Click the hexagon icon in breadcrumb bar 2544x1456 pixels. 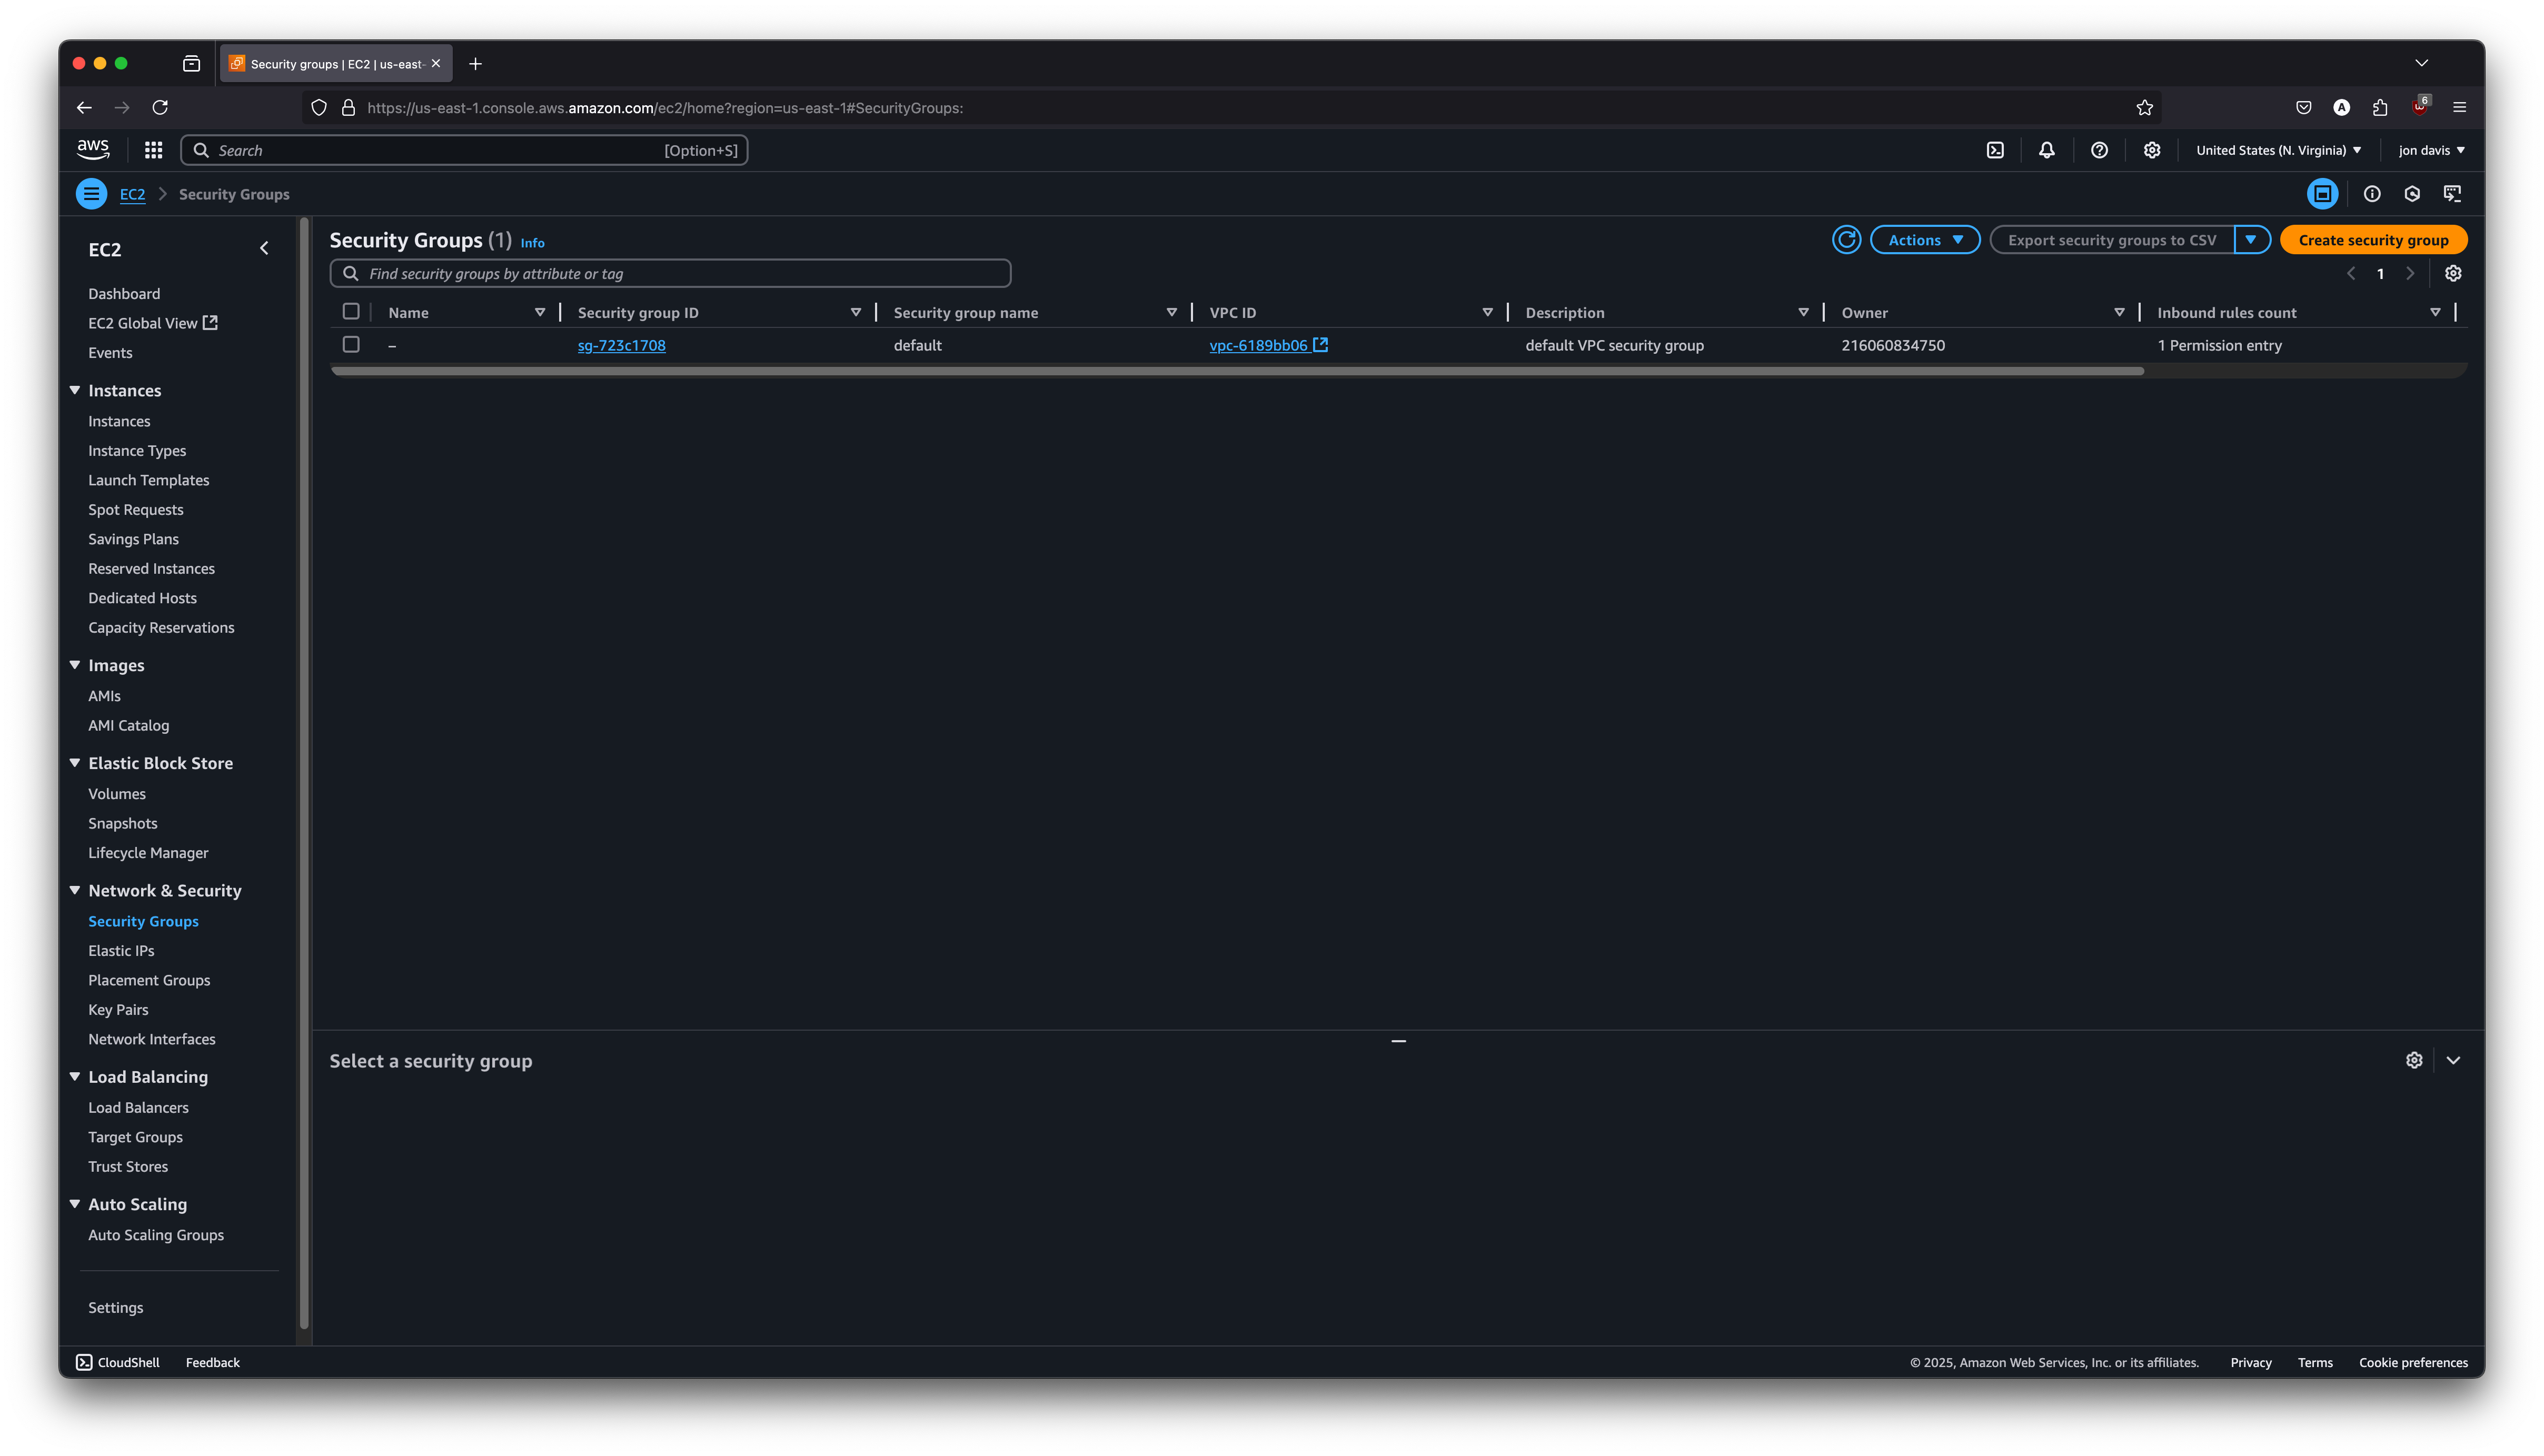2412,194
